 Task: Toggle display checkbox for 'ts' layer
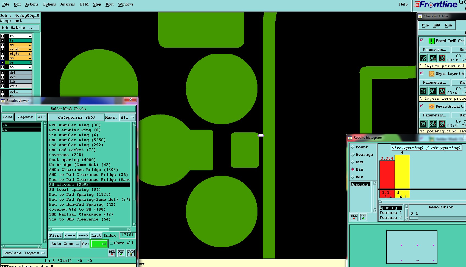pyautogui.click(x=2, y=40)
